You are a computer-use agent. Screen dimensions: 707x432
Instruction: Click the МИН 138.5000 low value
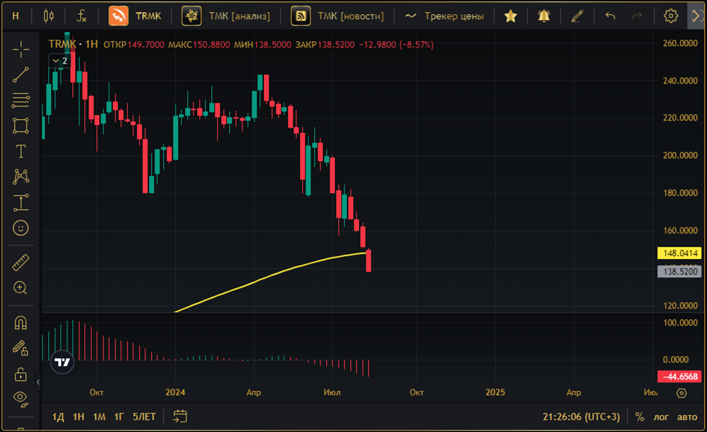coord(262,45)
